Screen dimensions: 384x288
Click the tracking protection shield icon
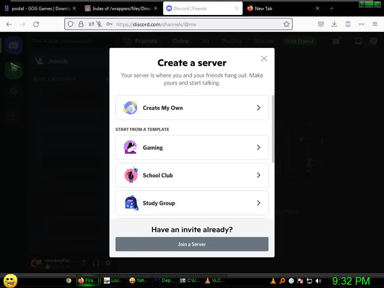click(70, 24)
